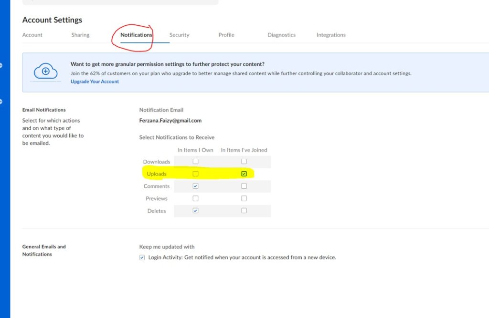The width and height of the screenshot is (489, 318).
Task: Enable Previews notifications for items I own
Action: point(195,198)
